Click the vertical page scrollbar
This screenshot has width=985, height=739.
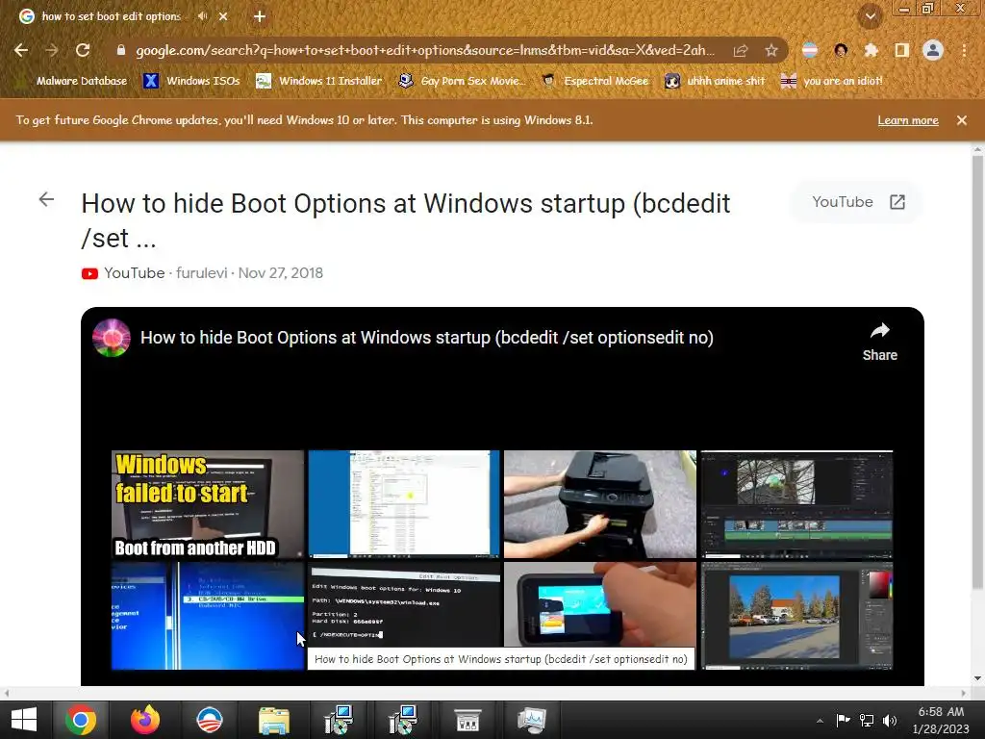[x=977, y=371]
